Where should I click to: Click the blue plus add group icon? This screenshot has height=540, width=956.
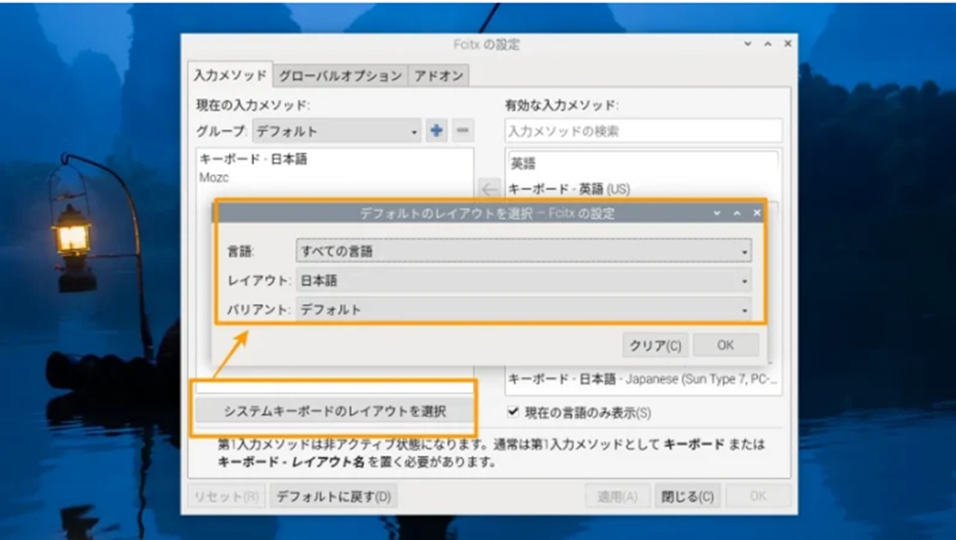pyautogui.click(x=437, y=131)
